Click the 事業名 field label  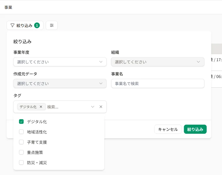117,74
